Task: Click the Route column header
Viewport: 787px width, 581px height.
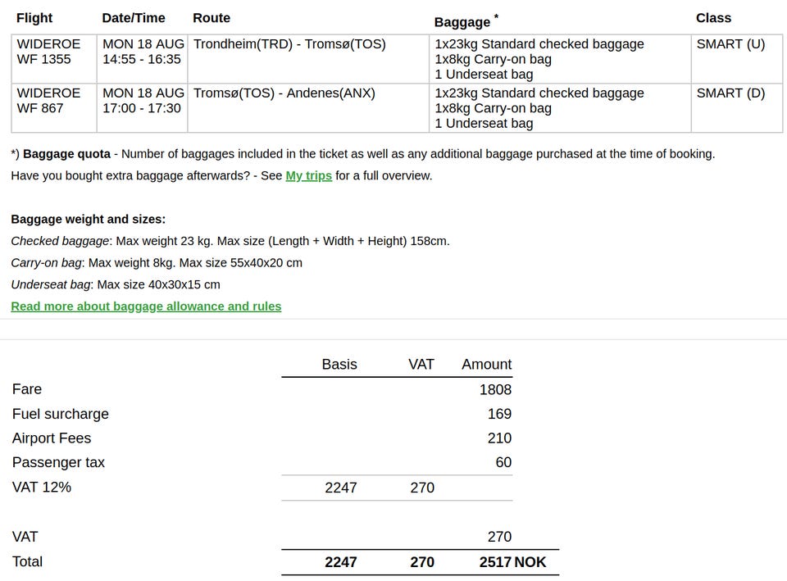Action: [212, 18]
